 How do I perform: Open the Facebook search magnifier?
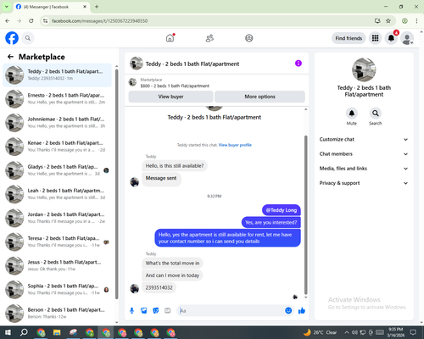(28, 38)
